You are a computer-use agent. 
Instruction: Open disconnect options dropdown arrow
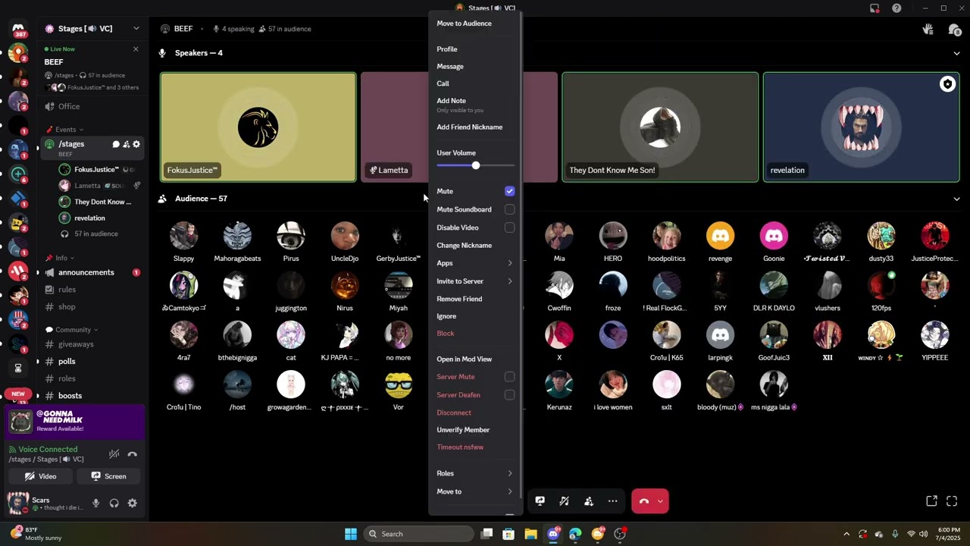point(661,501)
